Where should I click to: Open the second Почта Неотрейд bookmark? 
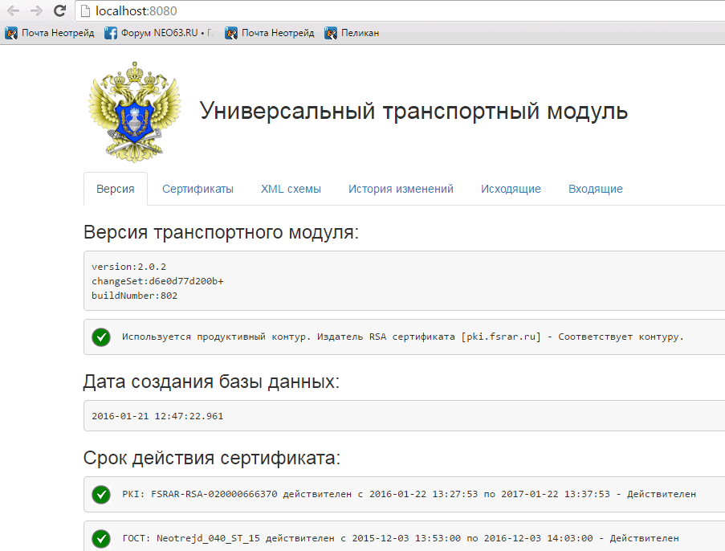pos(270,33)
